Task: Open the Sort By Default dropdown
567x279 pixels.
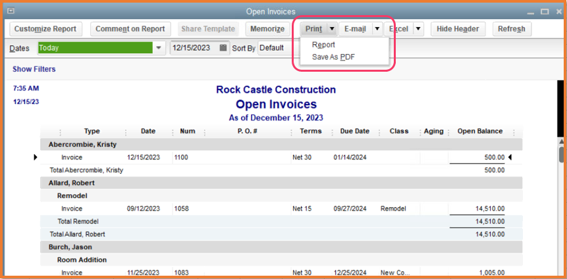Action: 279,47
